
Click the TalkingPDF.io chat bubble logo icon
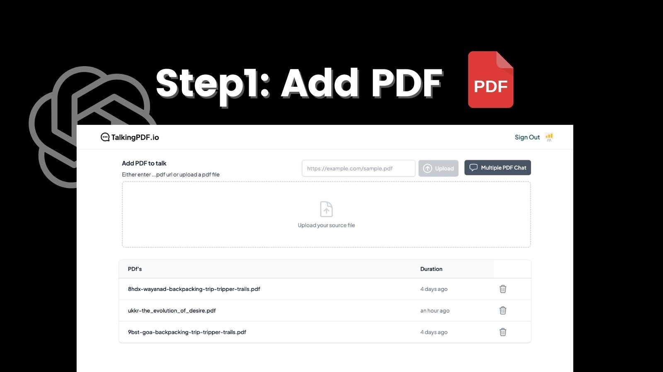105,137
